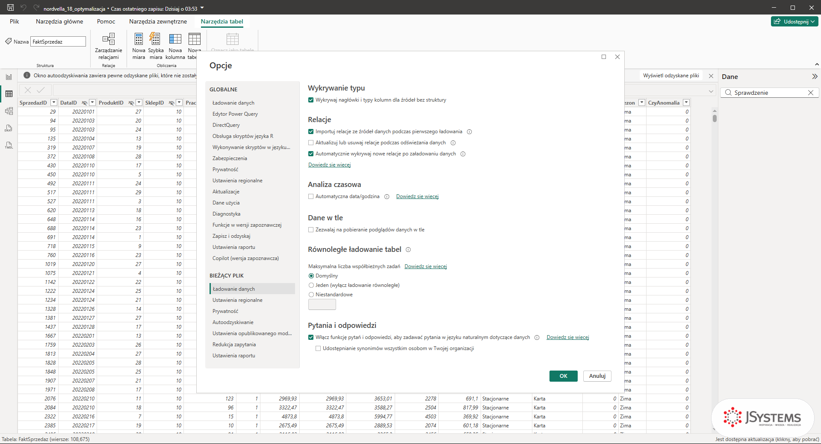
Task: Select Narzędzia tabel tab
Action: click(x=222, y=22)
